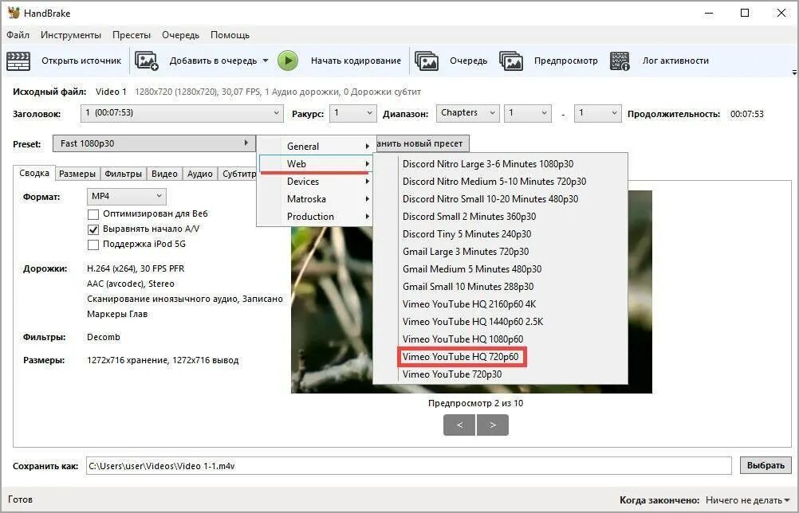This screenshot has height=513, width=799.
Task: Open the MP4 format dropdown
Action: click(x=126, y=197)
